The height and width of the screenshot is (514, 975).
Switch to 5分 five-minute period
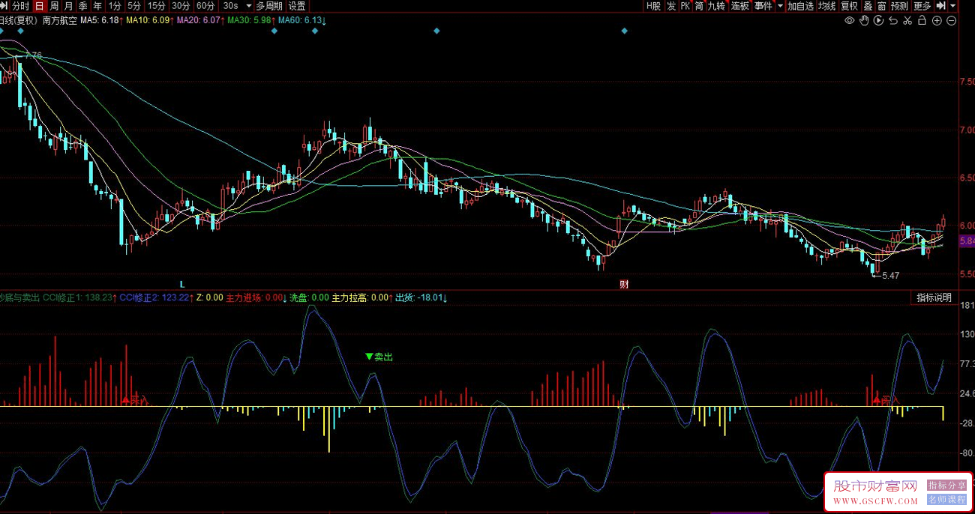[x=133, y=6]
